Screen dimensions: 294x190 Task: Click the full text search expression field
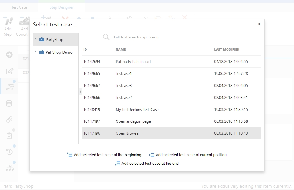pyautogui.click(x=176, y=37)
